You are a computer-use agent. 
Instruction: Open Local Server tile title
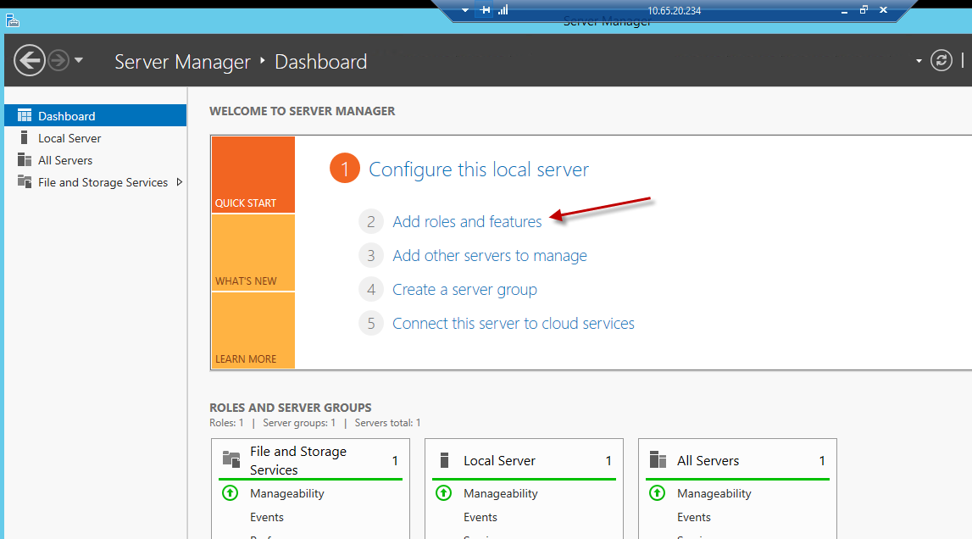click(x=499, y=461)
